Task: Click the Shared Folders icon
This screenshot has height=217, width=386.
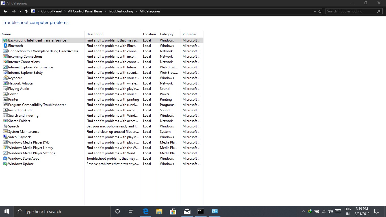Action: pos(5,121)
